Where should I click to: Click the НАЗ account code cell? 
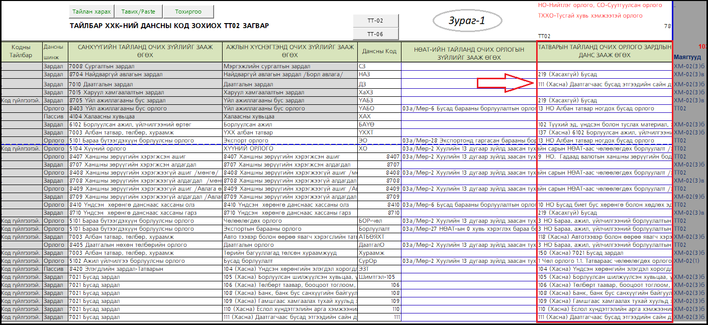pyautogui.click(x=379, y=74)
